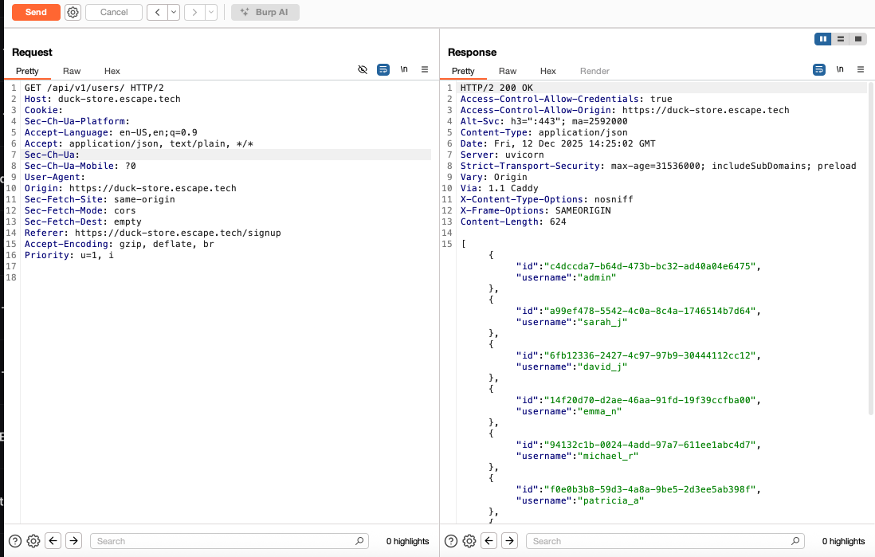875x557 pixels.
Task: Open the Response editor hamburger menu
Action: [861, 69]
